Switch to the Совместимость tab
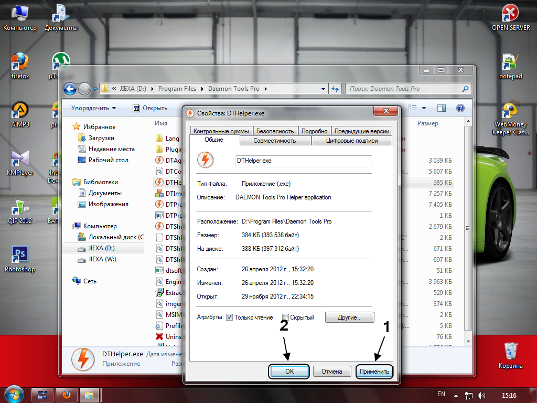 point(275,141)
